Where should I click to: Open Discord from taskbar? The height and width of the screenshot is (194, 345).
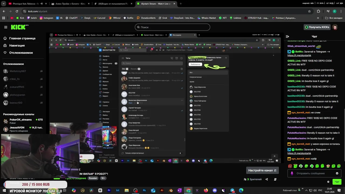(215, 190)
